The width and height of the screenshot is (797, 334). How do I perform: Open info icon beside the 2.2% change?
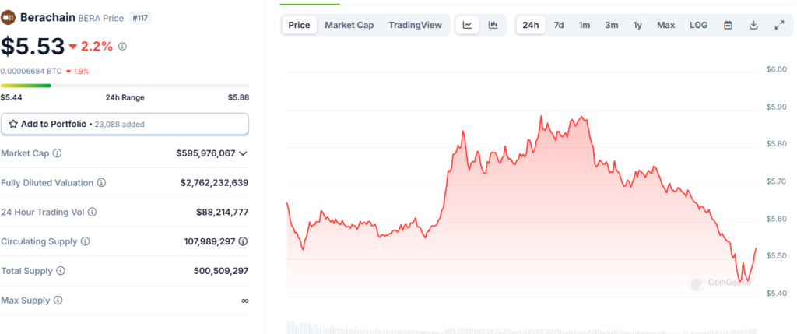[x=122, y=46]
